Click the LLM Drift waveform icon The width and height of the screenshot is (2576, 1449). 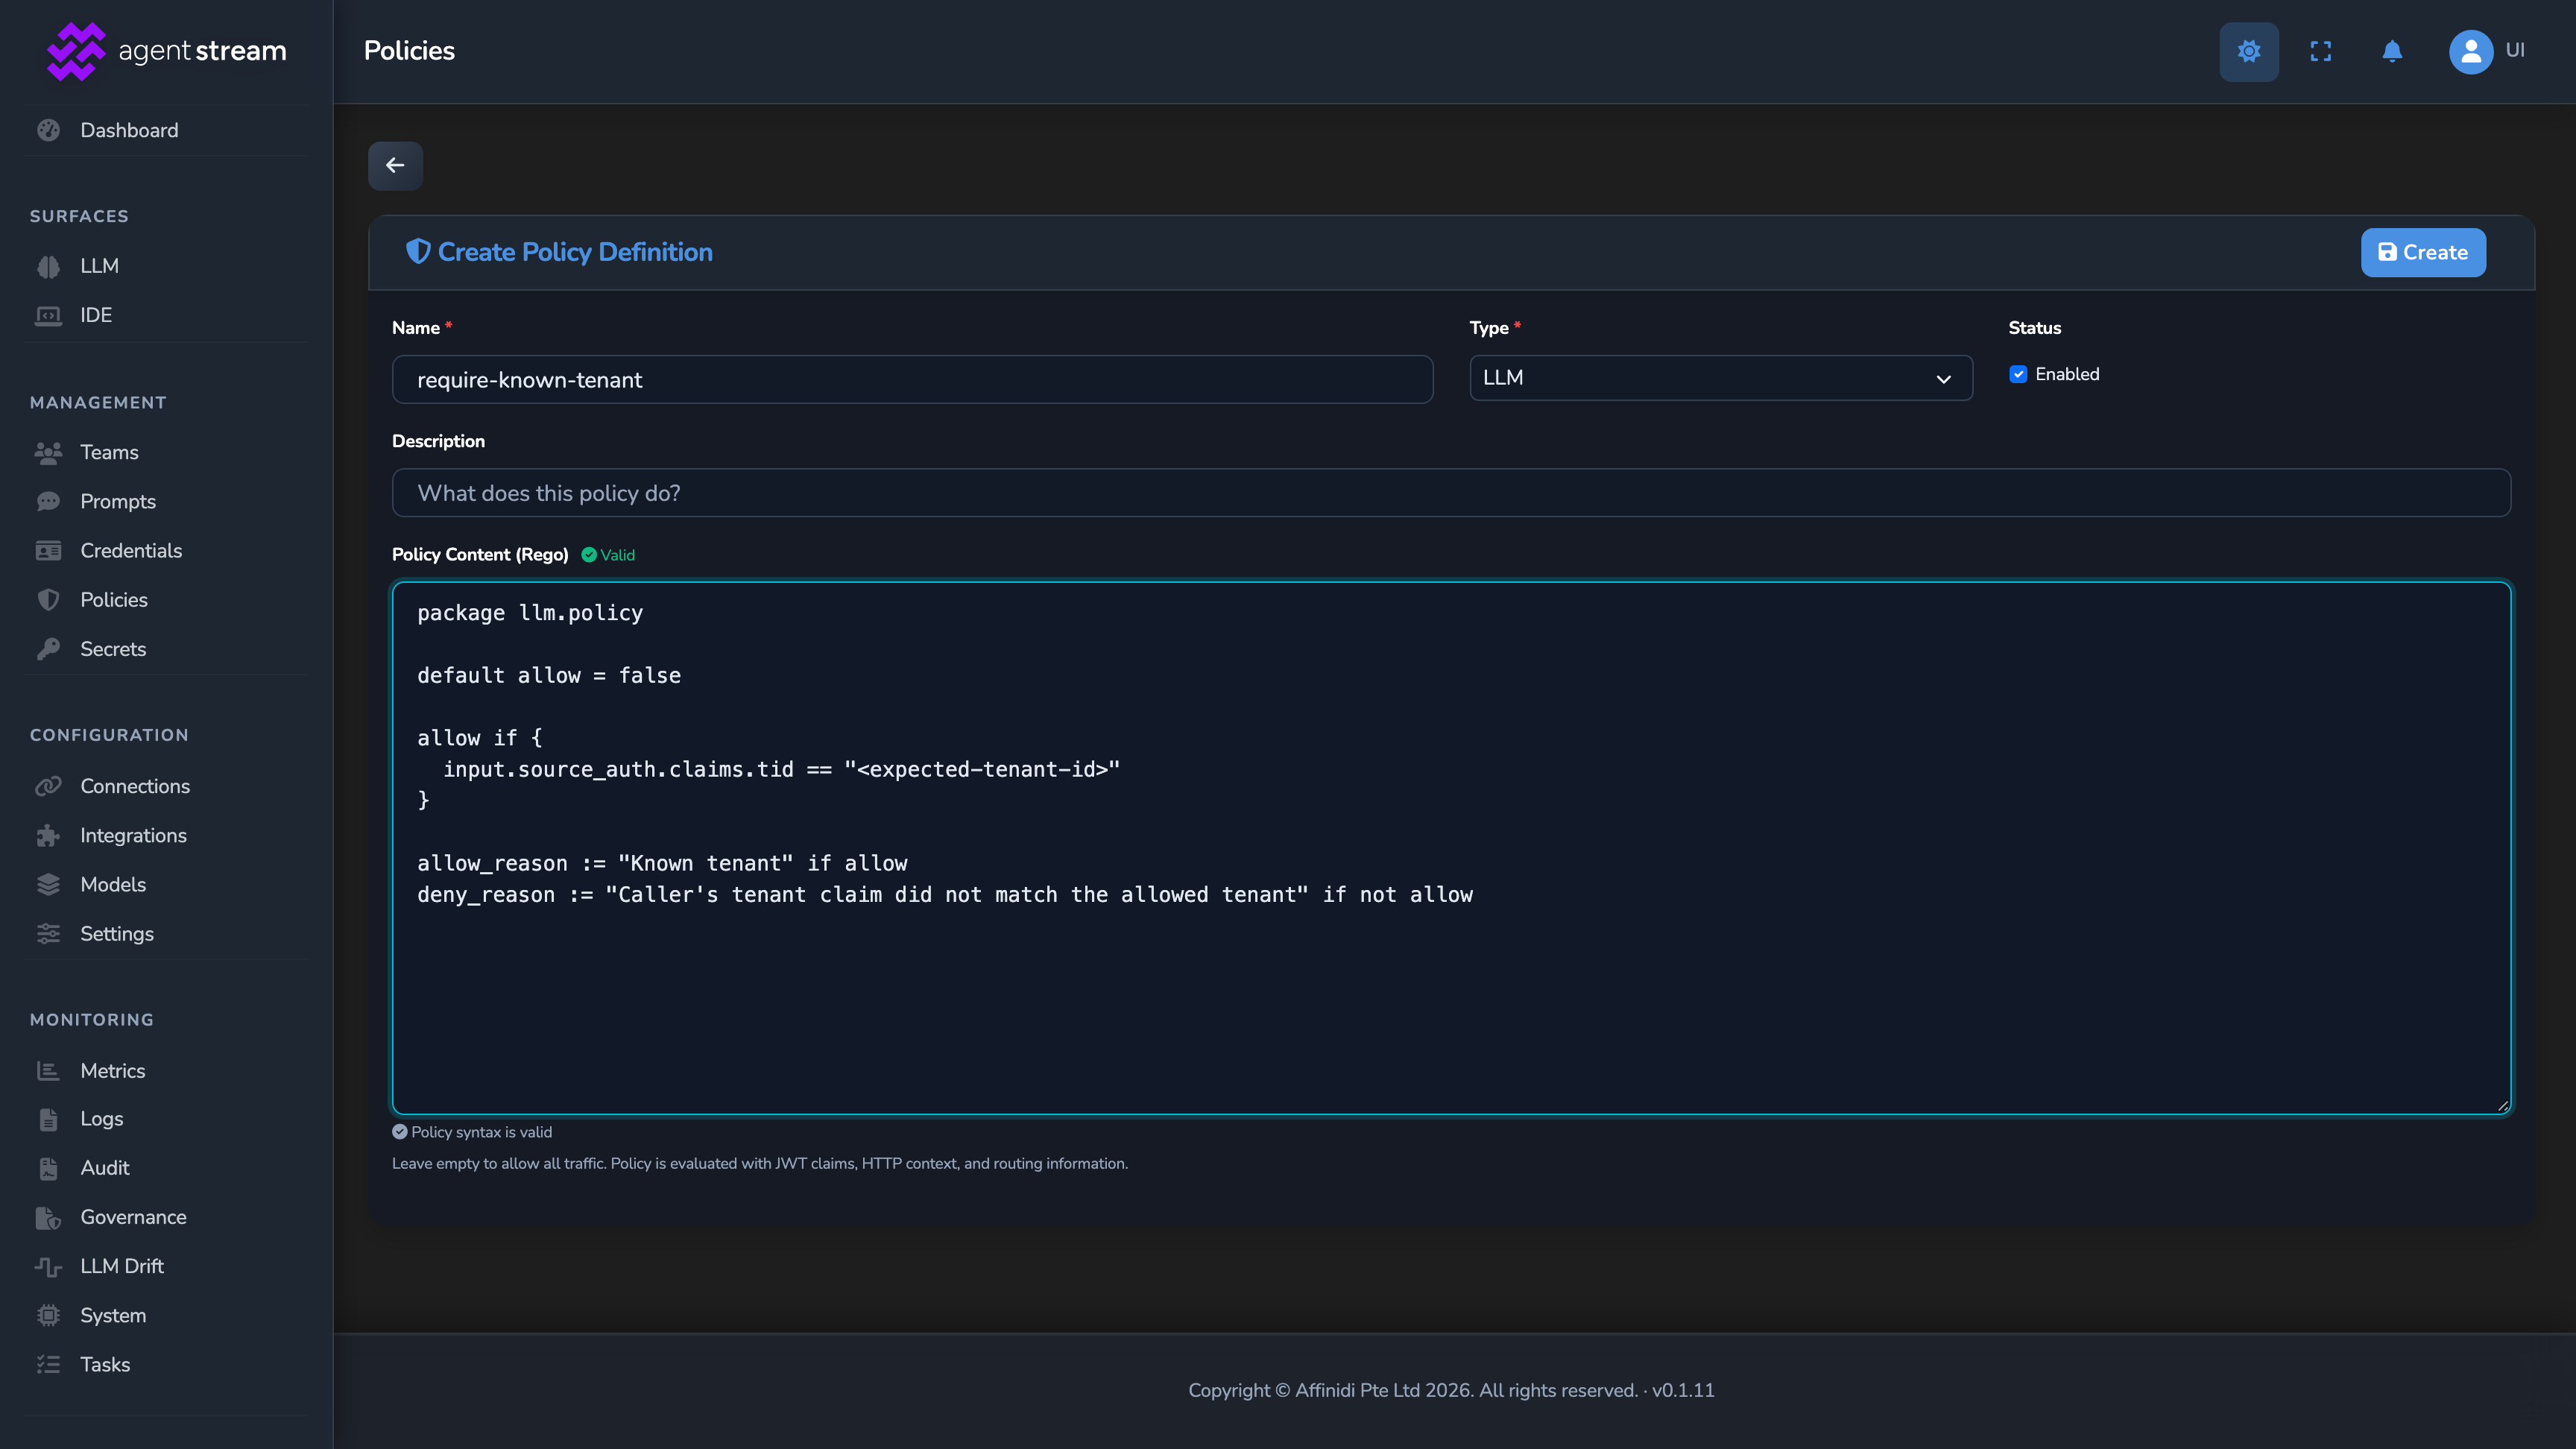48,1266
